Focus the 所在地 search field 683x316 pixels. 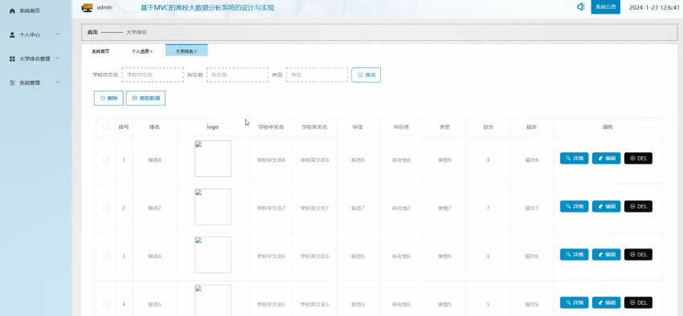point(237,75)
